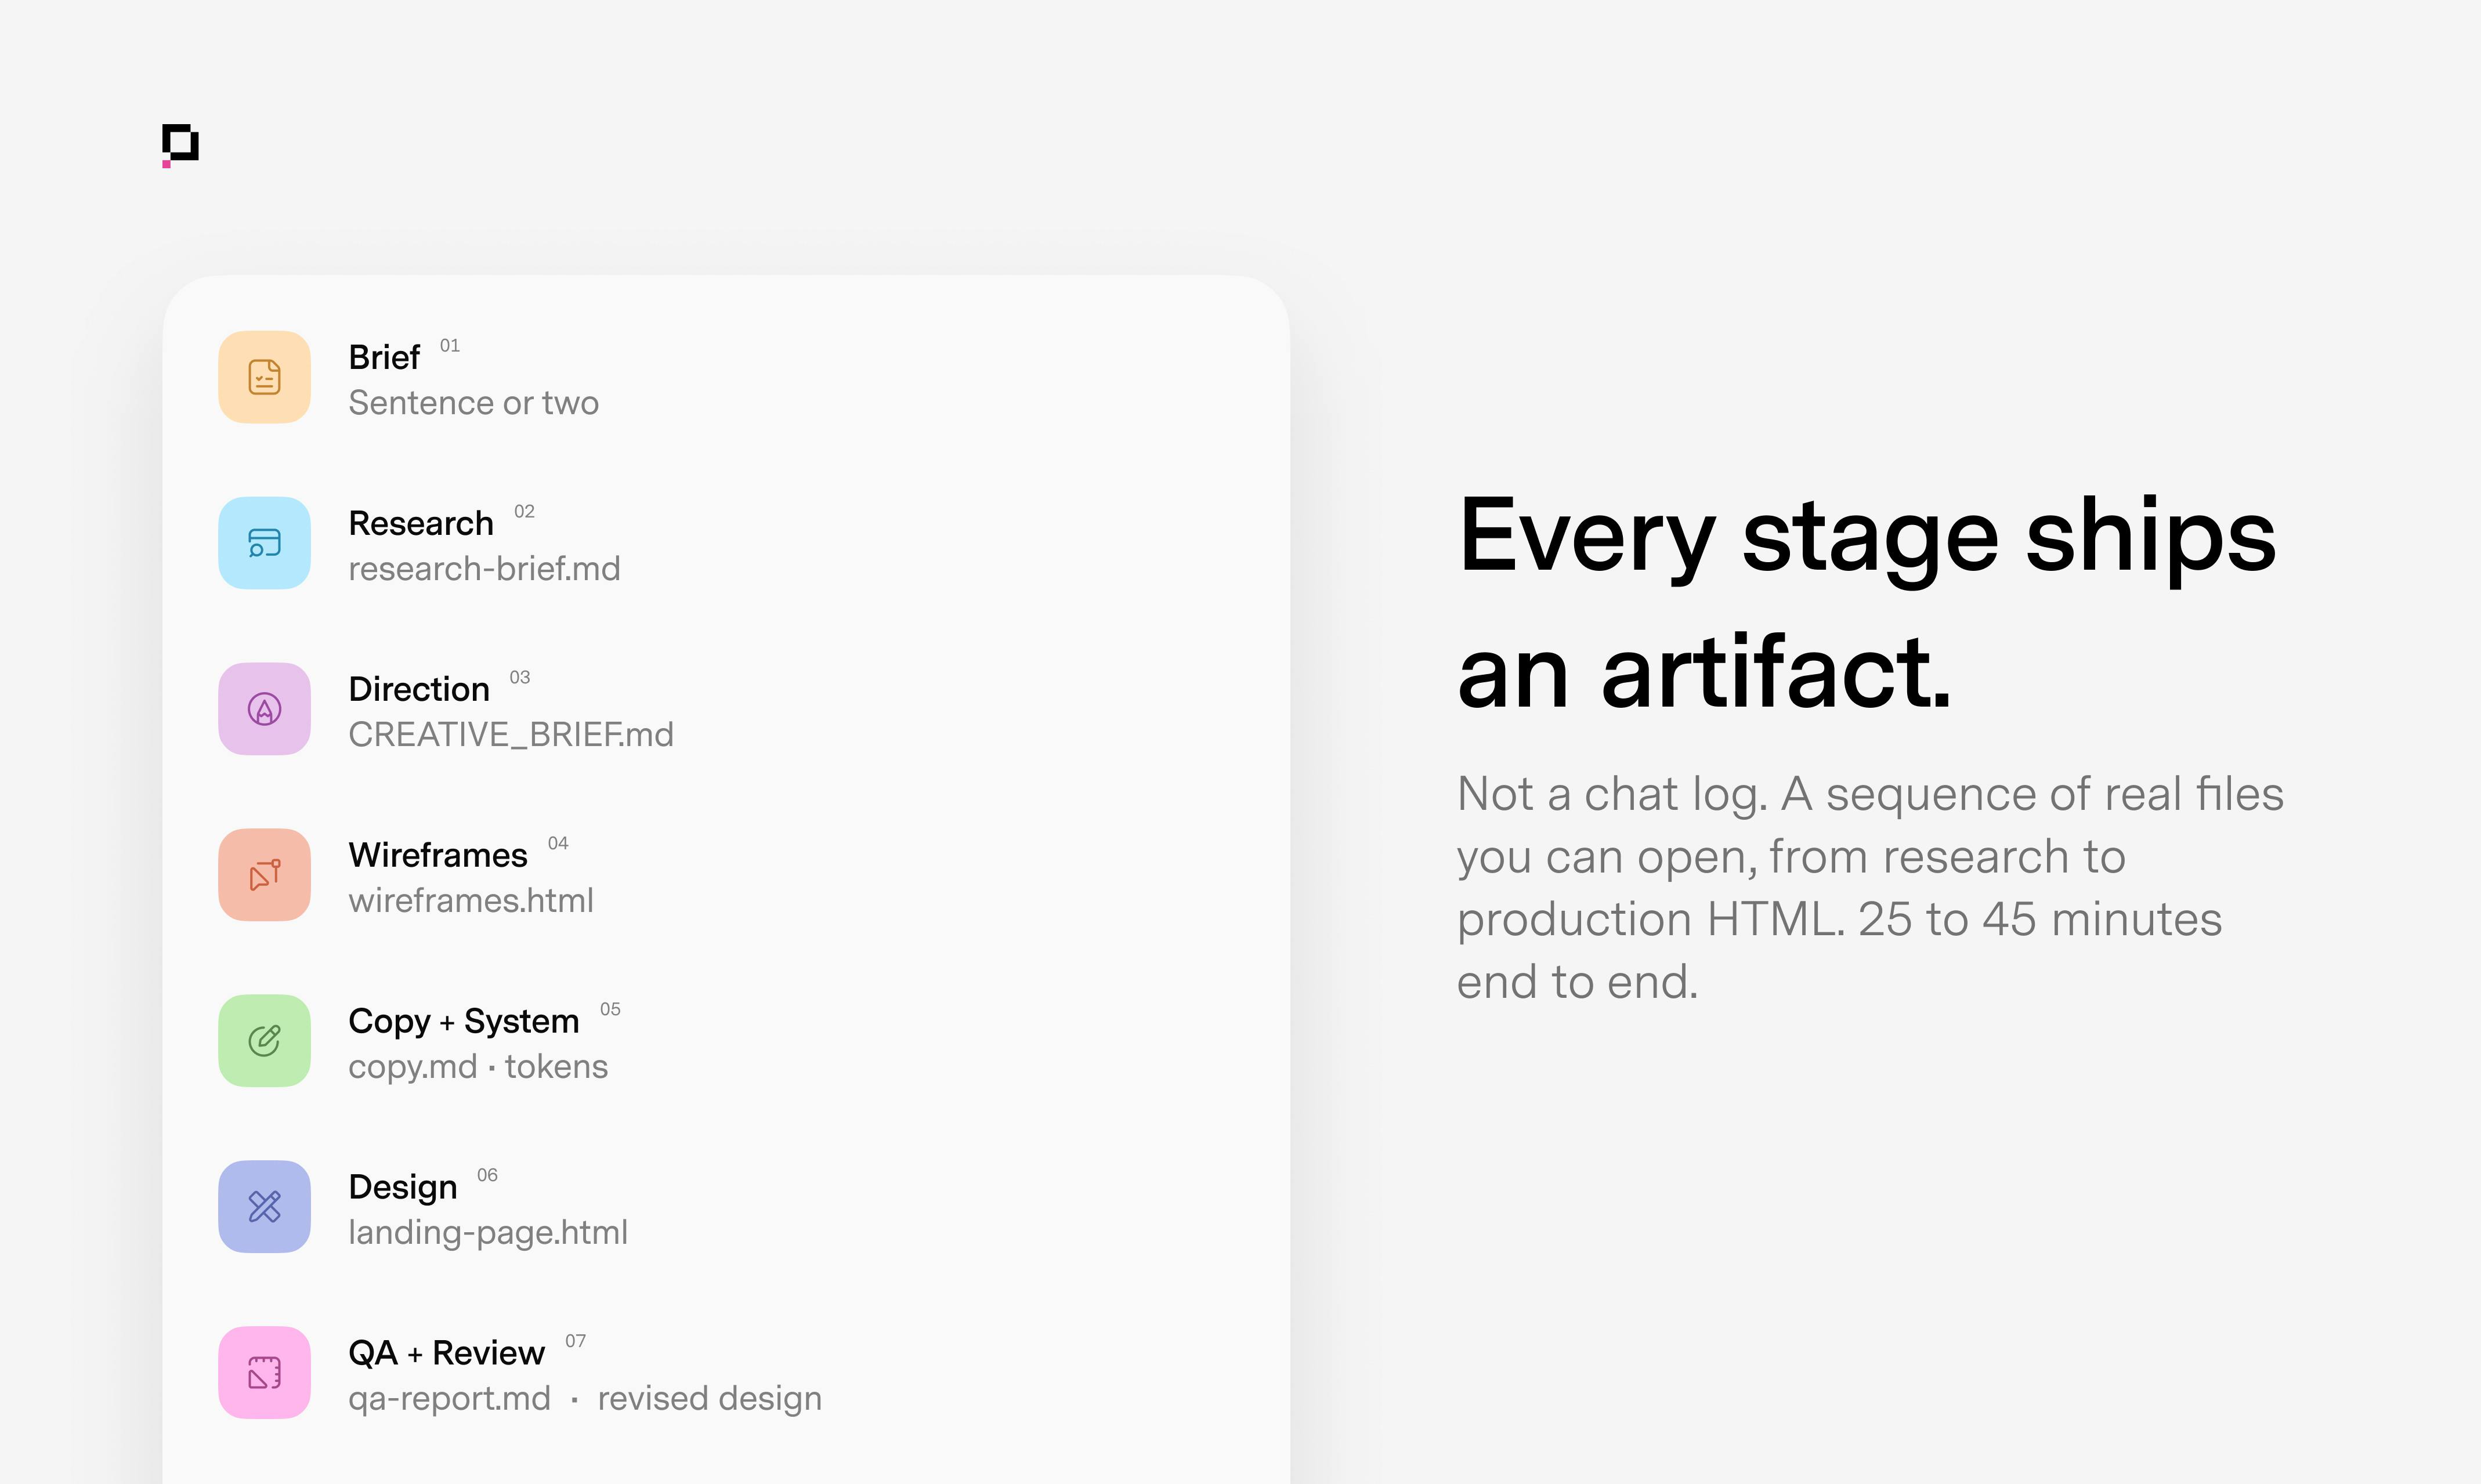Select the Brief stage title
This screenshot has height=1484, width=2481.
tap(384, 357)
